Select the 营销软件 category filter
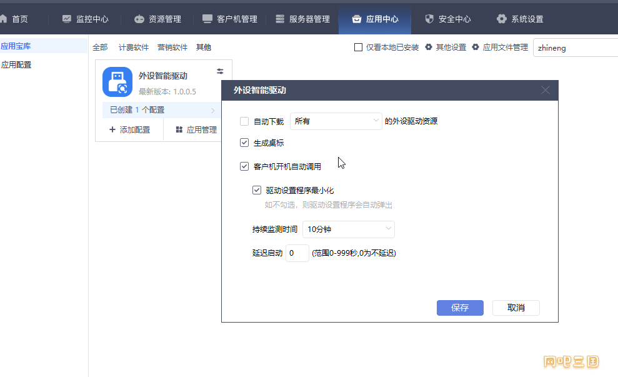Viewport: 618px width, 377px height. [172, 48]
